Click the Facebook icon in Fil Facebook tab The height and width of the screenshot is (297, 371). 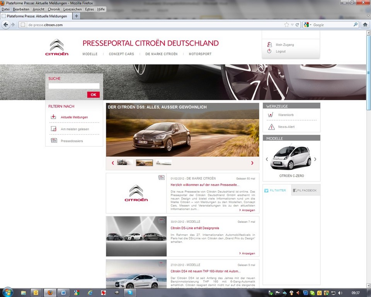[x=295, y=190]
